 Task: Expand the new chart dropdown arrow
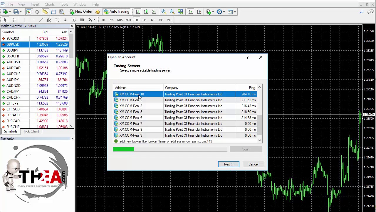point(10,12)
